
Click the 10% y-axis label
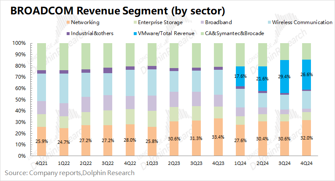click(20, 145)
